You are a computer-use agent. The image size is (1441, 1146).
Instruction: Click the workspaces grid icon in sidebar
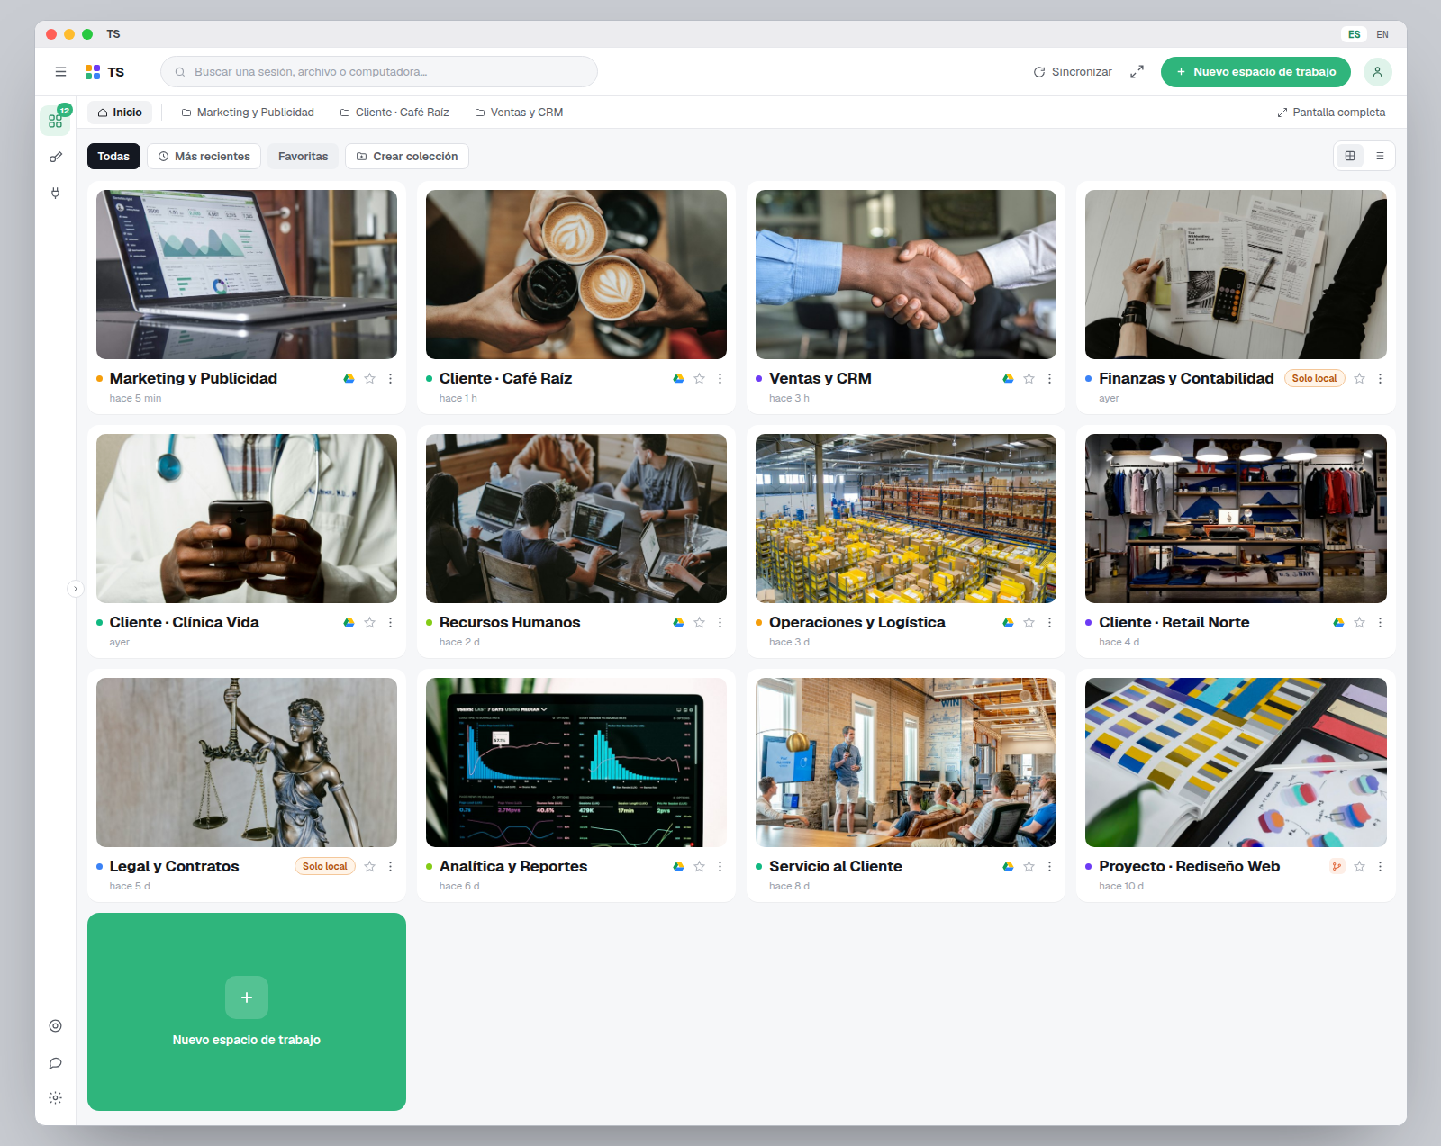coord(56,120)
